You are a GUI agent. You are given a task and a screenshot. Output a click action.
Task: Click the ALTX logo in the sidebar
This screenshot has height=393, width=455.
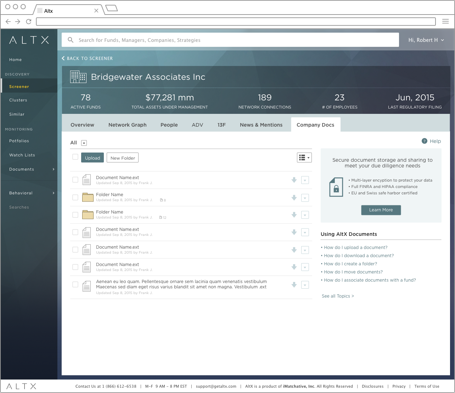[29, 40]
